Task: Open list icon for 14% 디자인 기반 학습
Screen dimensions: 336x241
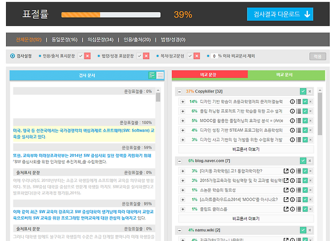Action: [299, 102]
